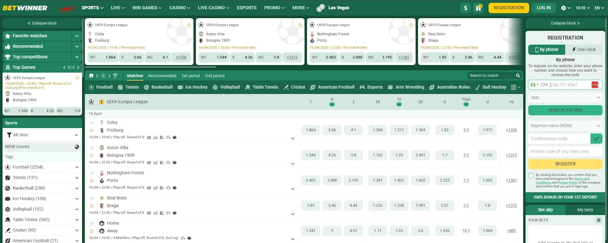The width and height of the screenshot is (608, 243).
Task: Go to ESPORTS in the top menu
Action: [247, 8]
